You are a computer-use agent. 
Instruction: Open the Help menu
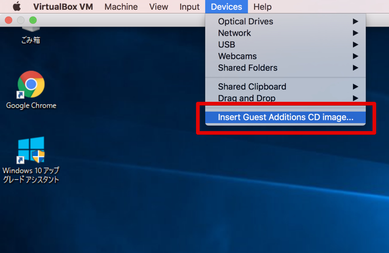[262, 7]
